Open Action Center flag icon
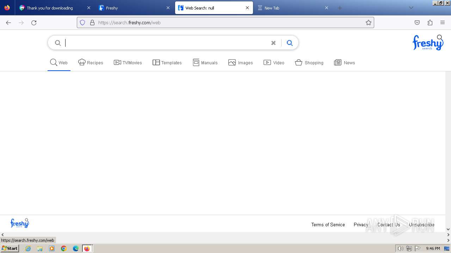 (x=418, y=248)
